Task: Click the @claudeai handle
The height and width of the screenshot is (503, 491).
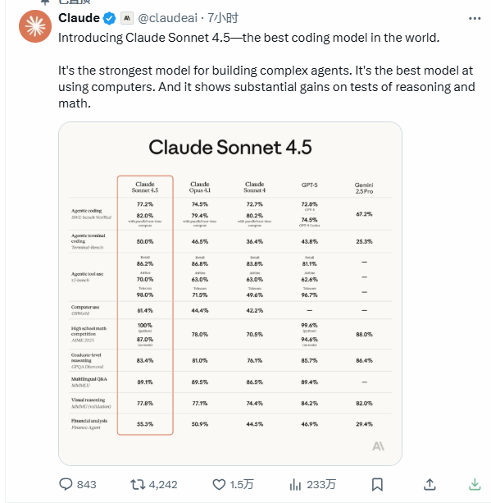Action: [x=167, y=18]
